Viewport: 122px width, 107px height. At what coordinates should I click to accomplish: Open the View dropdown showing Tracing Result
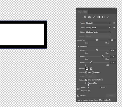click(x=98, y=28)
